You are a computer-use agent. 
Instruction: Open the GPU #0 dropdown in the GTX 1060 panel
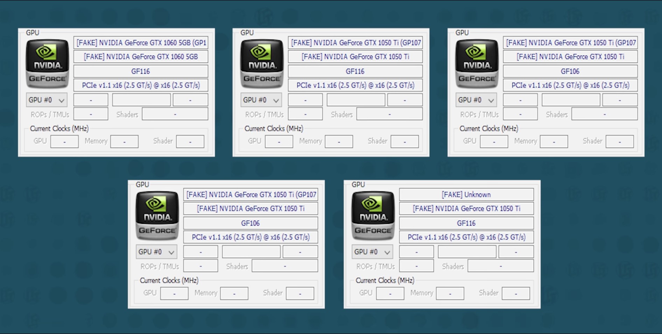pyautogui.click(x=47, y=100)
